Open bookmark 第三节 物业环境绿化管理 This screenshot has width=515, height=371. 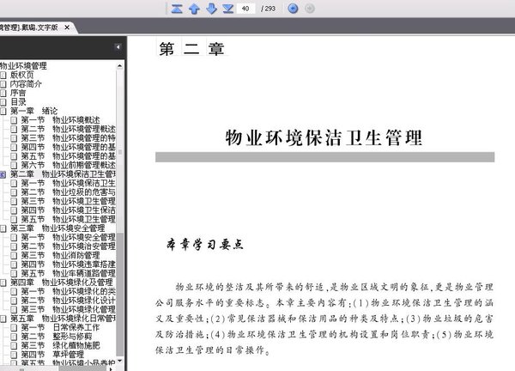[69, 309]
